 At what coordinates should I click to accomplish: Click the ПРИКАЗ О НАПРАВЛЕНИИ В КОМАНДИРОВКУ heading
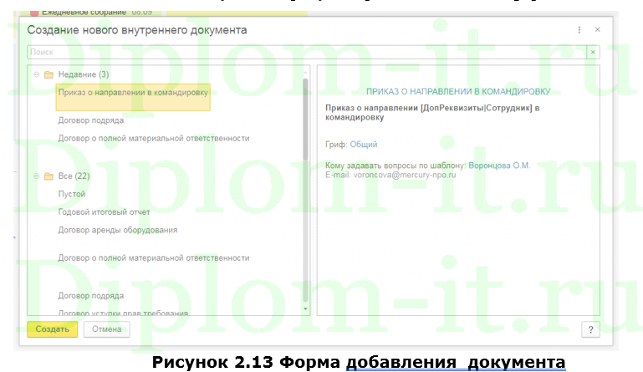(458, 91)
